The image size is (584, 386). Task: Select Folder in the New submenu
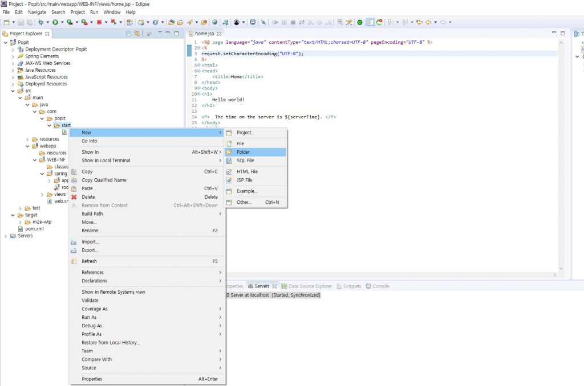243,152
